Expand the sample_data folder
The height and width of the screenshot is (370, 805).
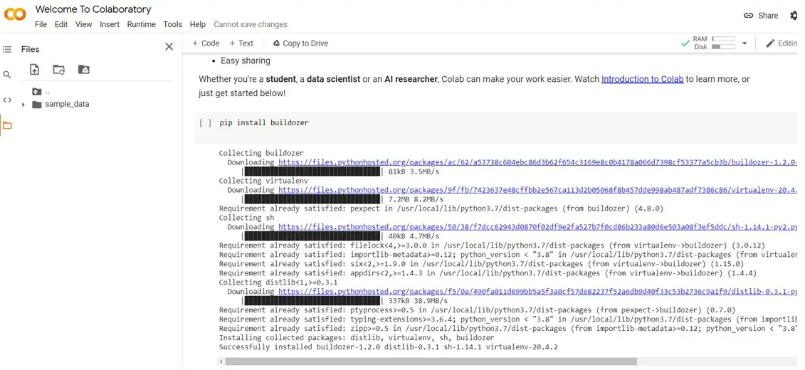[x=23, y=105]
